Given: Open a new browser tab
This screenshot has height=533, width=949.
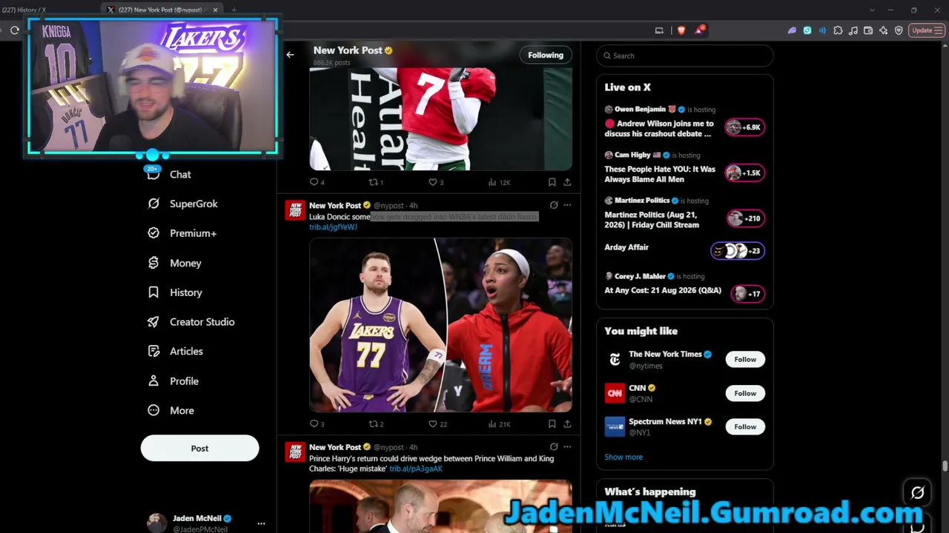Looking at the screenshot, I should click(234, 10).
